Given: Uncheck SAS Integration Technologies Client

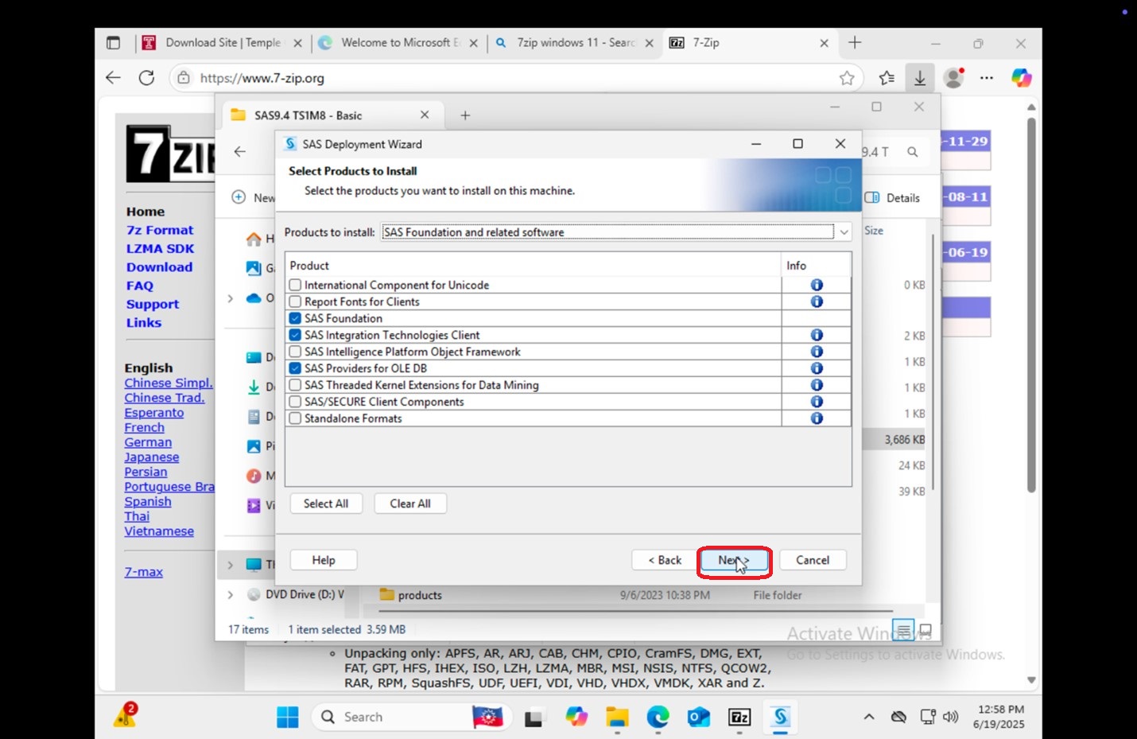Looking at the screenshot, I should (295, 335).
